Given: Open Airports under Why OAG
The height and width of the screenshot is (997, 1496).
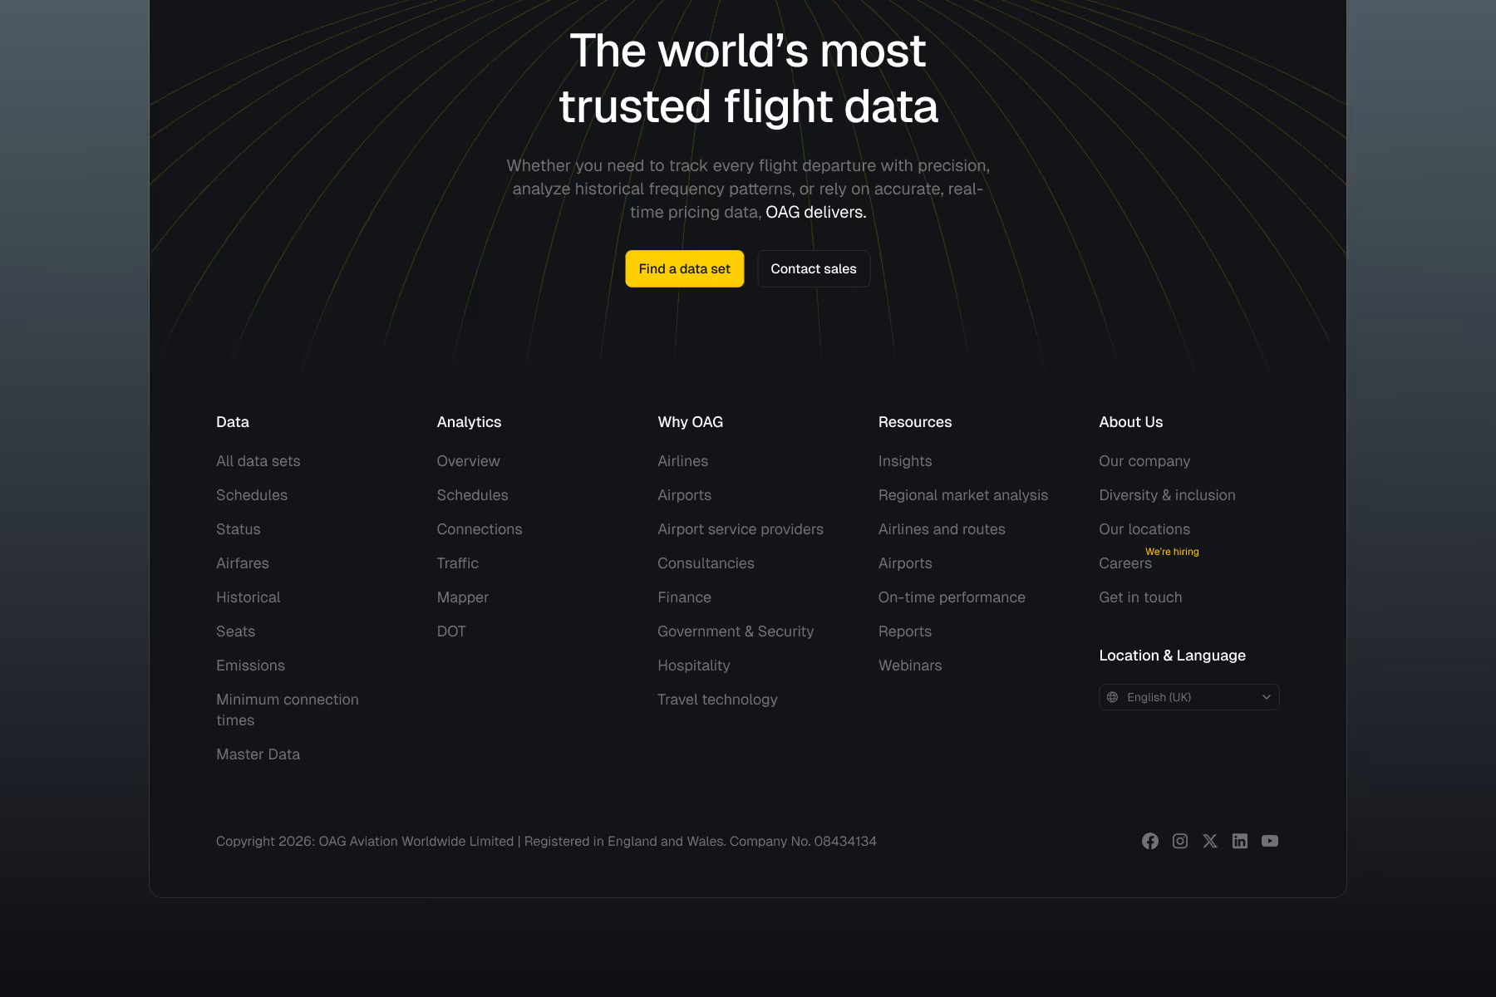Looking at the screenshot, I should tap(685, 495).
